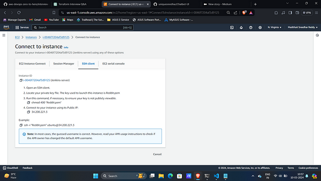
Task: Switch to uniquesreedhar/Chatbot-UI browser tab
Action: [x=176, y=4]
